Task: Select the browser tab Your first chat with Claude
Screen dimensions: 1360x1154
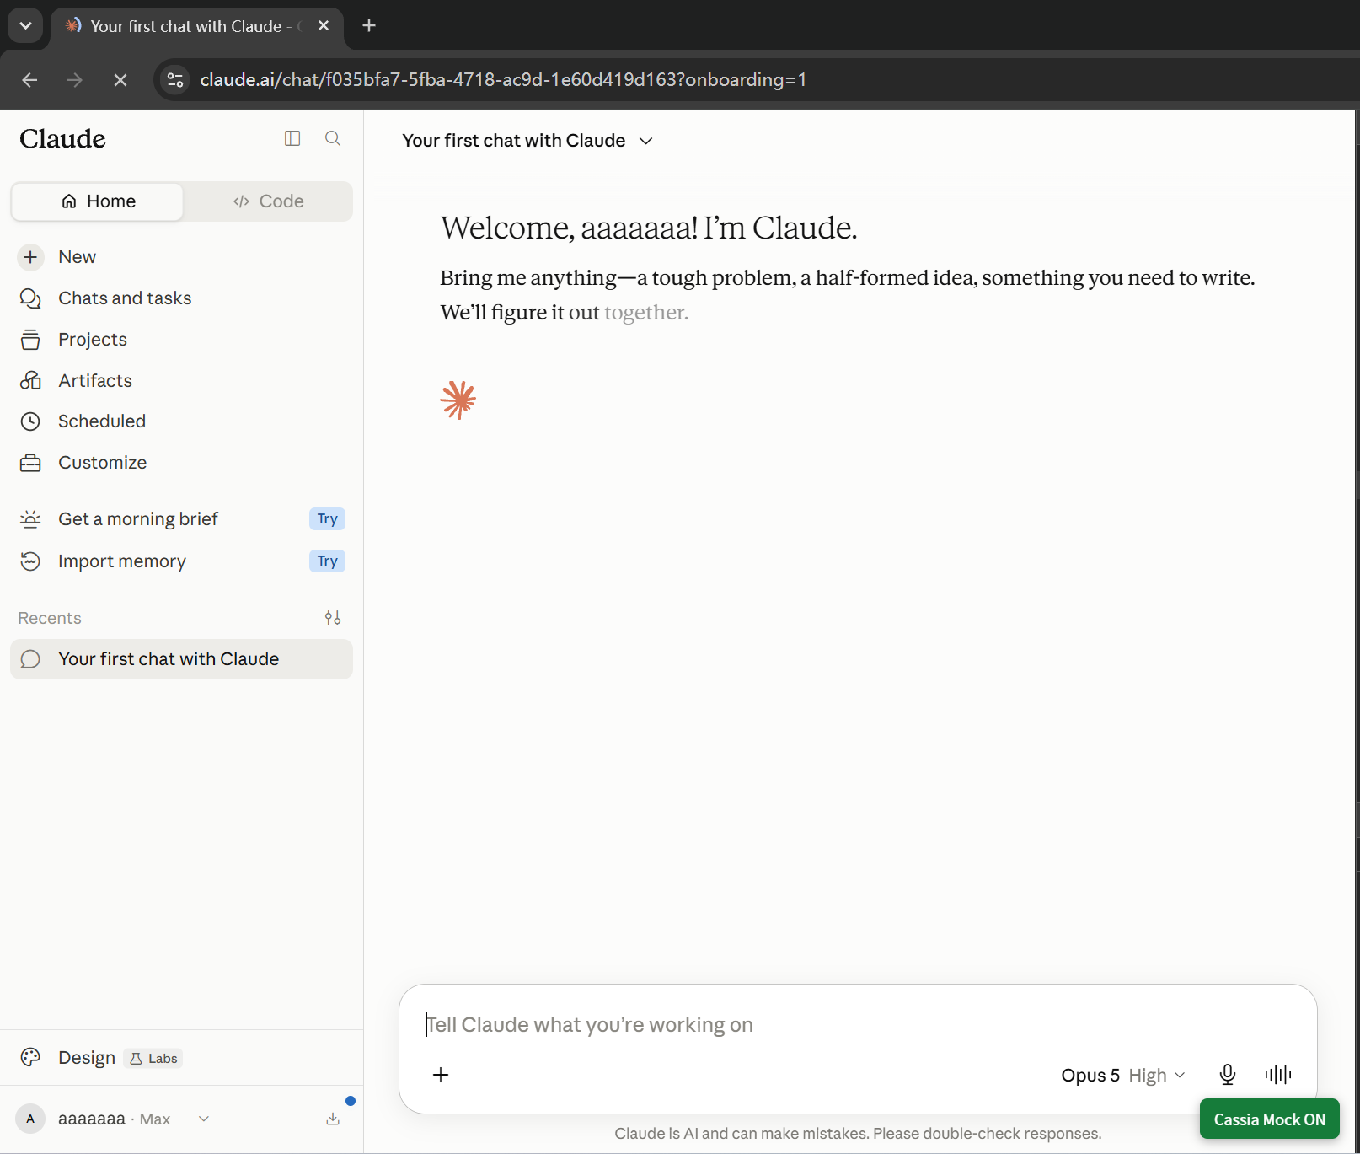Action: (197, 26)
